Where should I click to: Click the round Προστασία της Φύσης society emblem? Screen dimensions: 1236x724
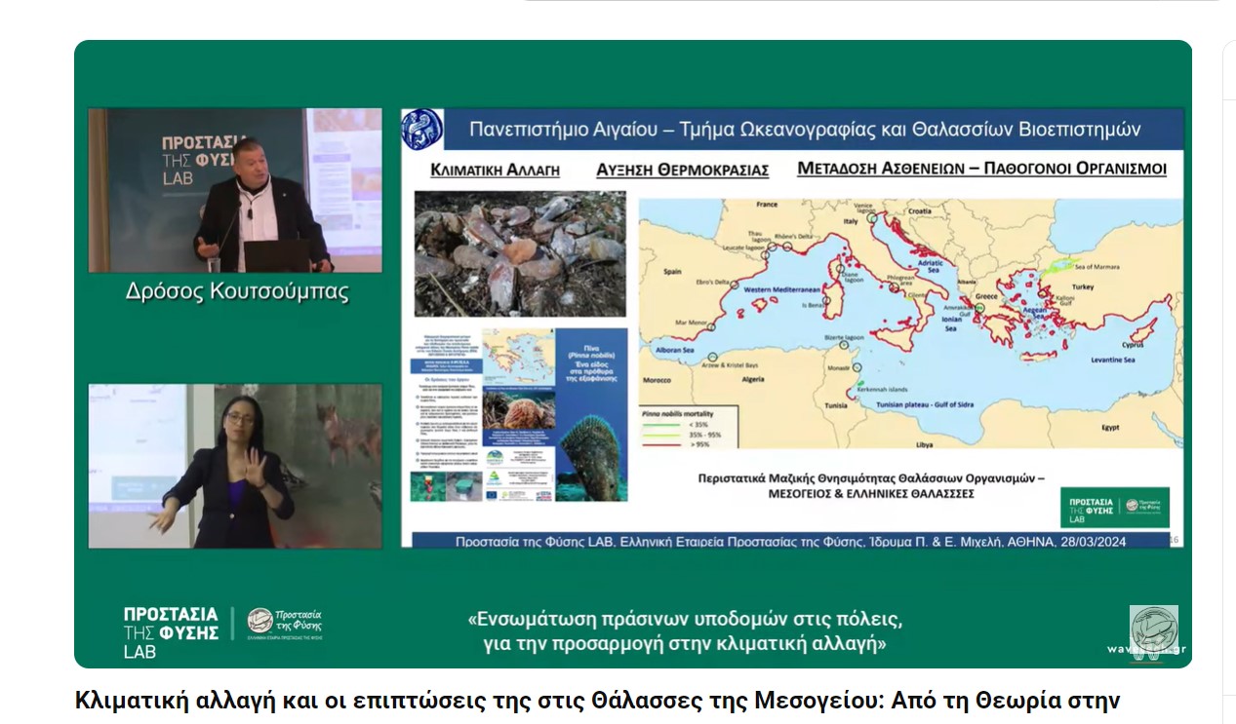point(260,621)
